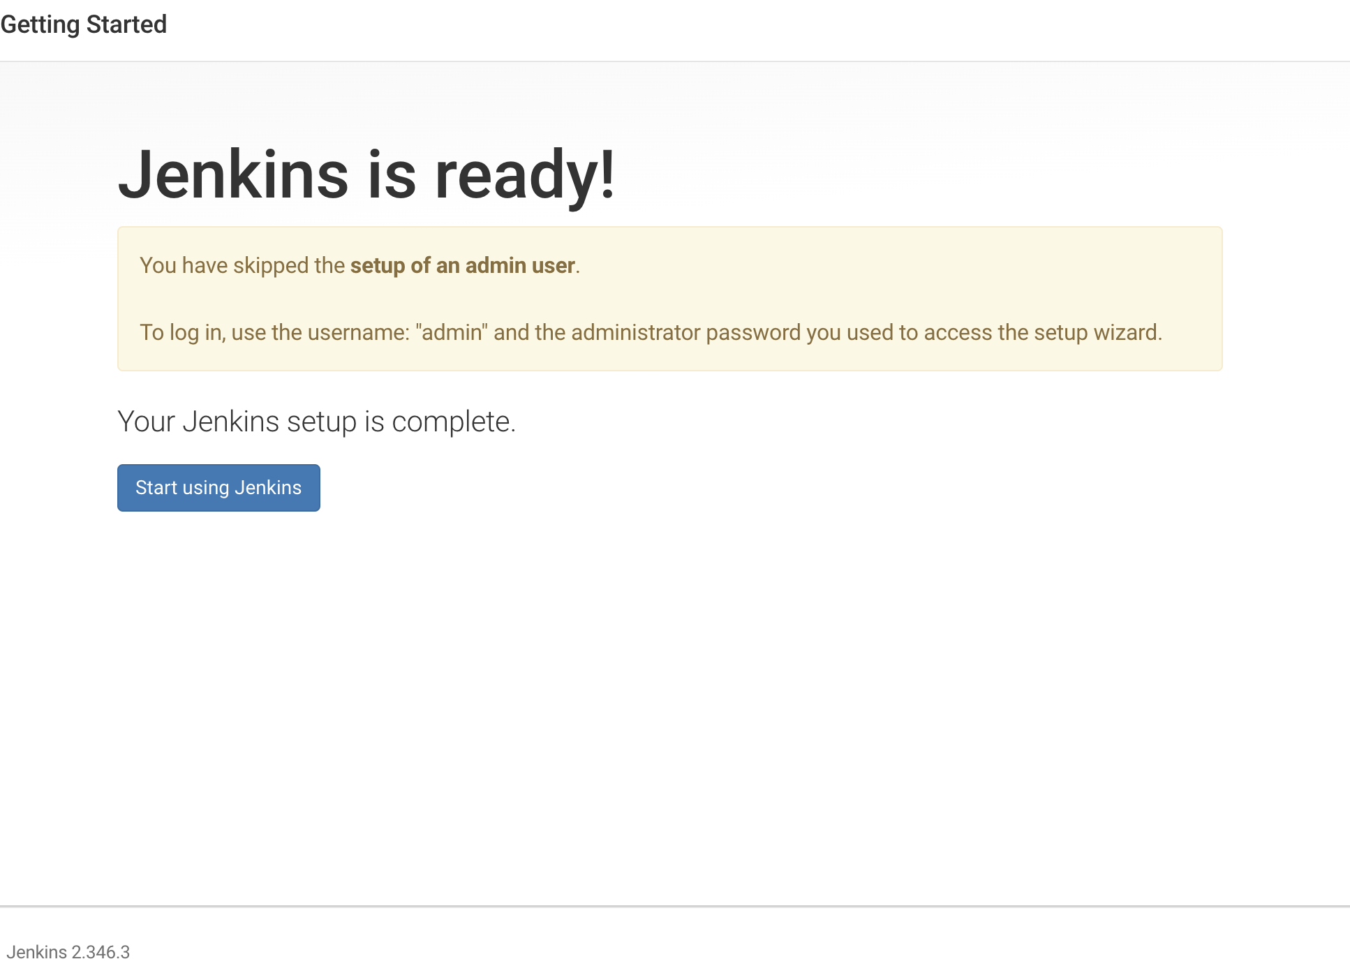Click the word 'complete.' below the warning box
Image resolution: width=1350 pixels, height=973 pixels.
(x=453, y=422)
